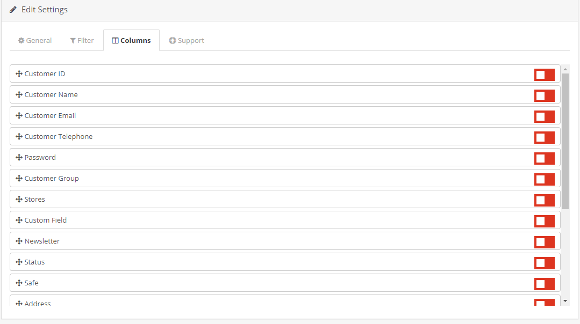Click the move handle icon for Customer ID
This screenshot has height=324, width=580.
19,74
